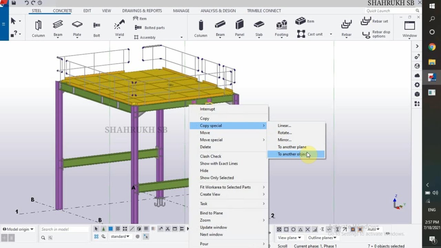This screenshot has height=248, width=441.
Task: Toggle snap to end points square icon
Action: click(x=286, y=229)
